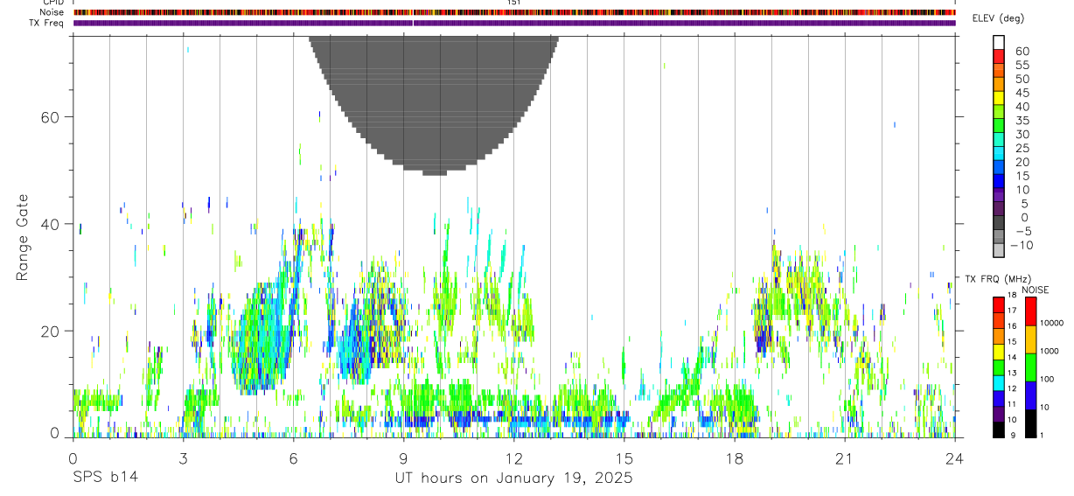Click the red 17–18 TX FRQ swatch
Screen dimensions: 1074x496
999,304
